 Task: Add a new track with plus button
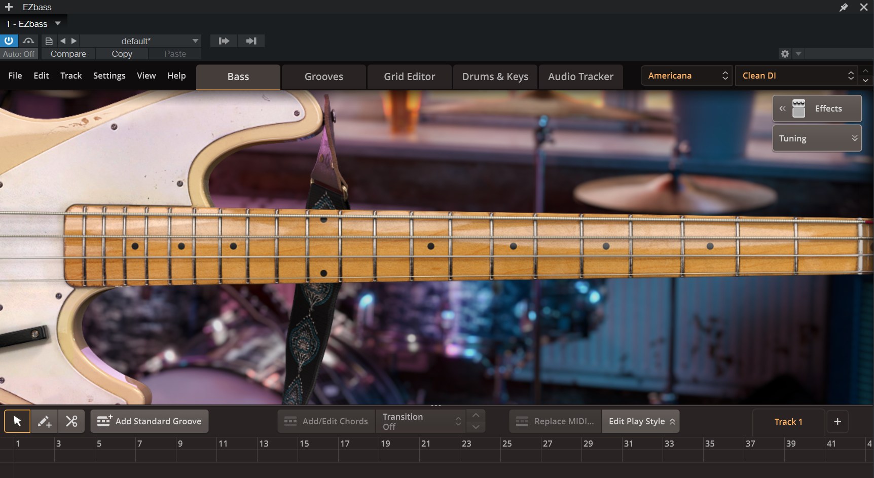837,422
